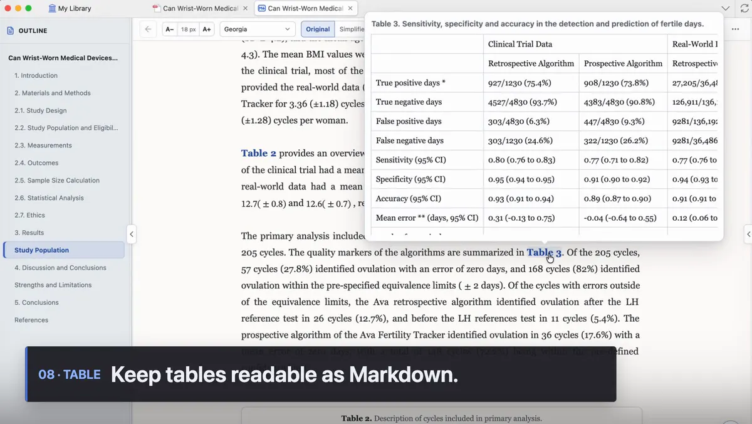Select the Original view mode
Screen dimensions: 752x424
click(x=318, y=29)
